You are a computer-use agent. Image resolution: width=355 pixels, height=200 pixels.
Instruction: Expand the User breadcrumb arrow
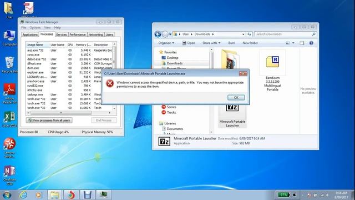[191, 34]
